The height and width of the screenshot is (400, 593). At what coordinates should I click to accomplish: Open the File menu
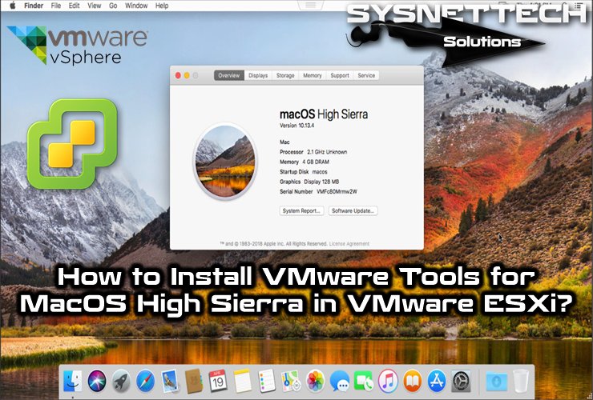point(56,6)
